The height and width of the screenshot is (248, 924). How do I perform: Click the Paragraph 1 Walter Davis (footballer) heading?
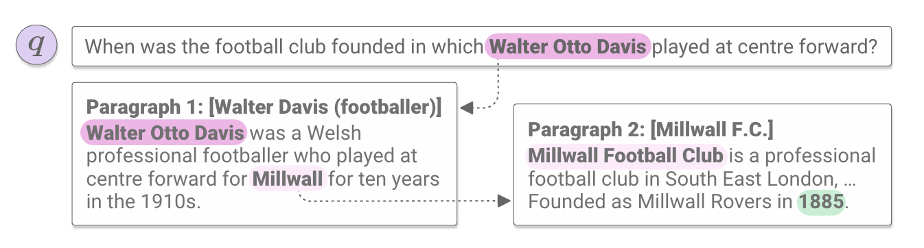tap(264, 107)
